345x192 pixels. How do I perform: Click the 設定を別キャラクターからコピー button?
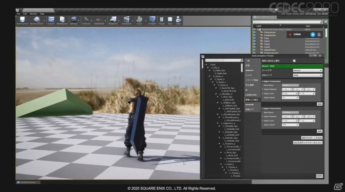click(308, 142)
